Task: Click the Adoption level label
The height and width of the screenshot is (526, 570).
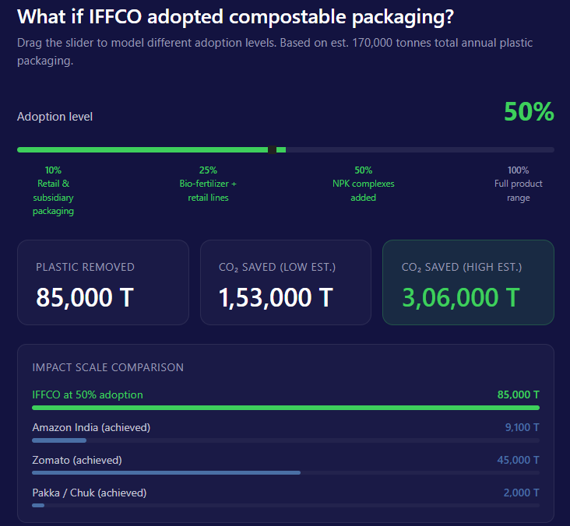Action: [x=55, y=117]
